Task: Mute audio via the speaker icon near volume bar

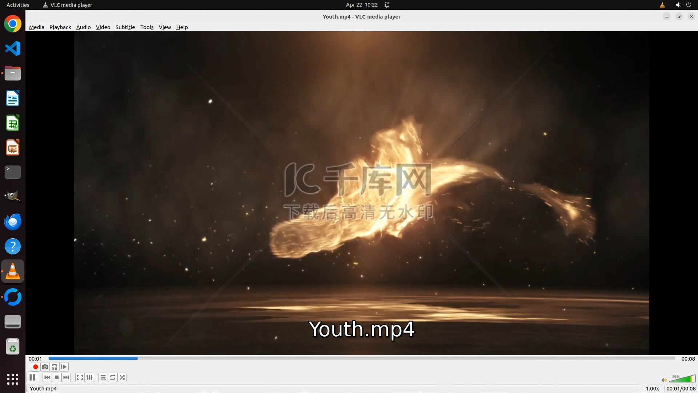Action: click(x=664, y=380)
